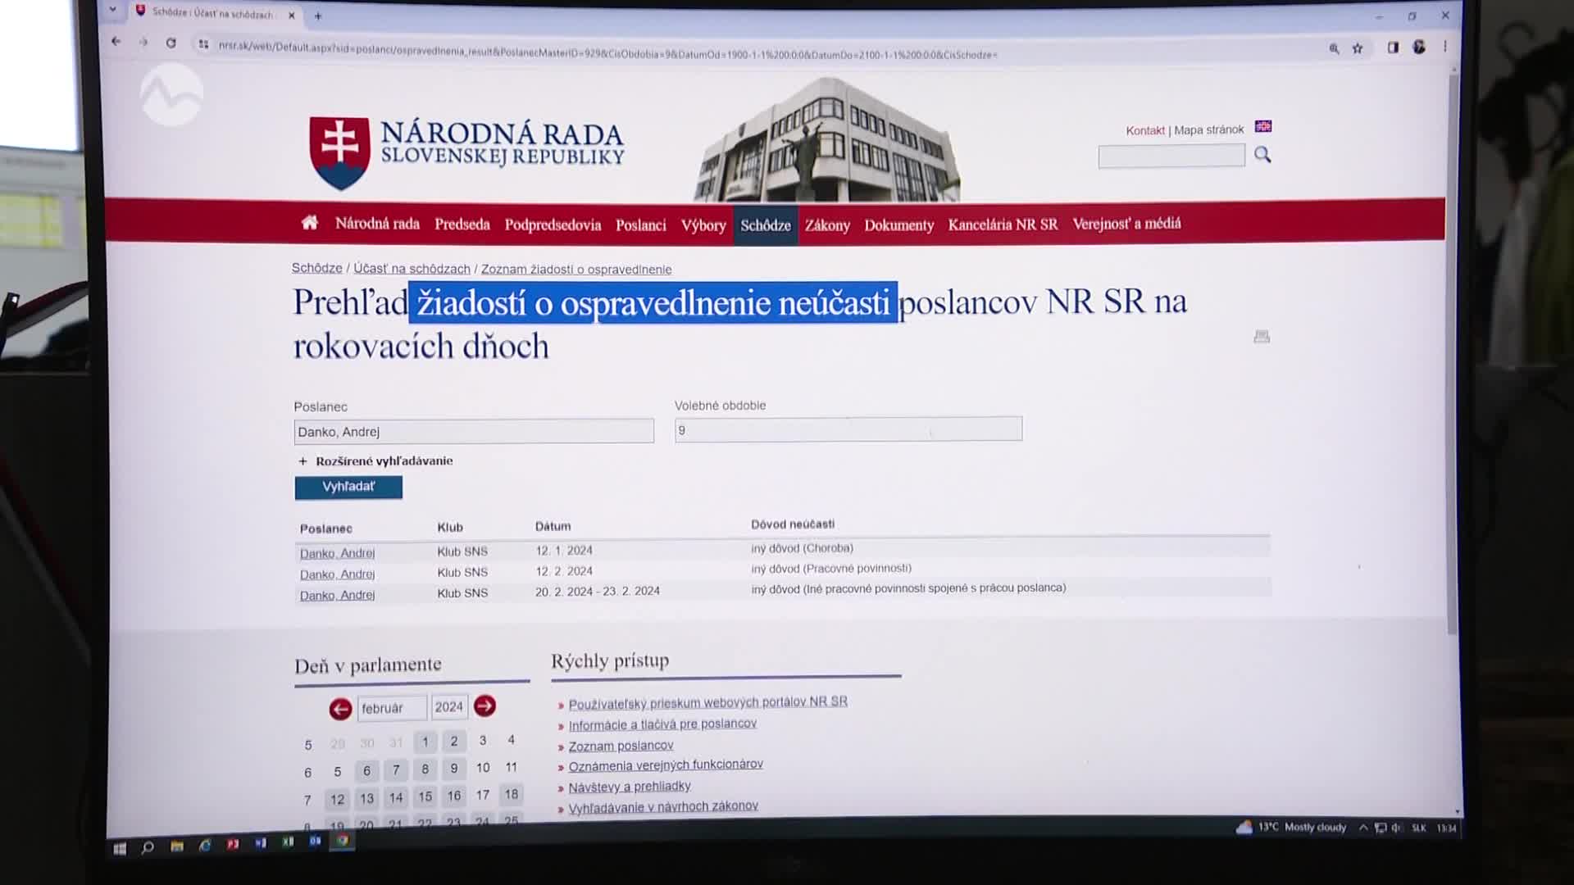Open Zoznam poslancov quick link

[x=621, y=746]
